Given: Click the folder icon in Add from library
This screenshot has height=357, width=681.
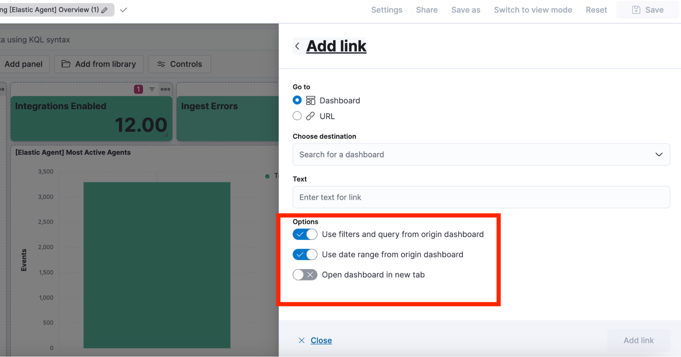Looking at the screenshot, I should click(x=66, y=64).
